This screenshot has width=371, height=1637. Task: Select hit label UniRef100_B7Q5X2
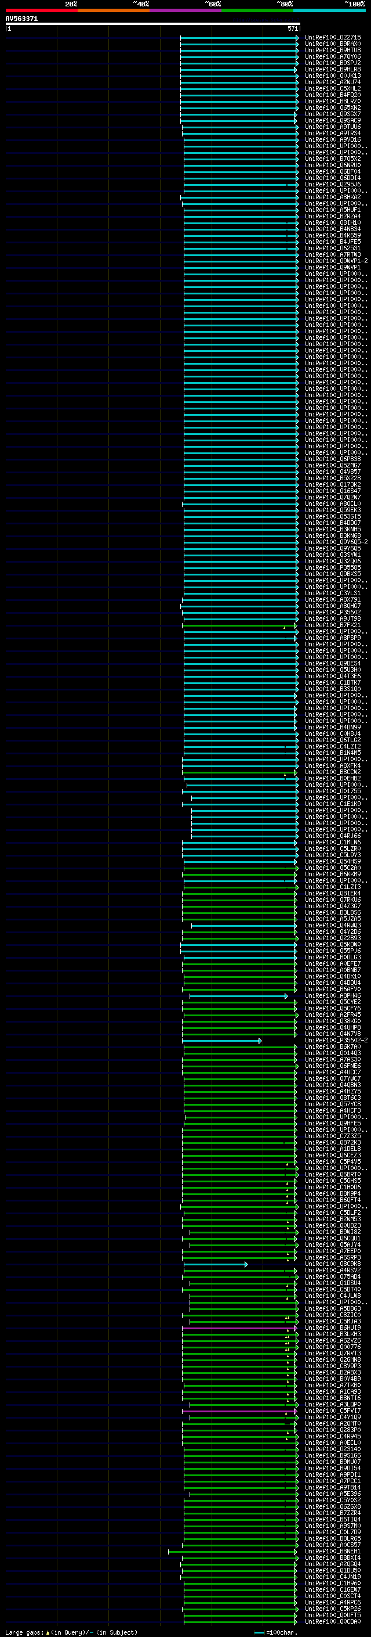point(332,159)
